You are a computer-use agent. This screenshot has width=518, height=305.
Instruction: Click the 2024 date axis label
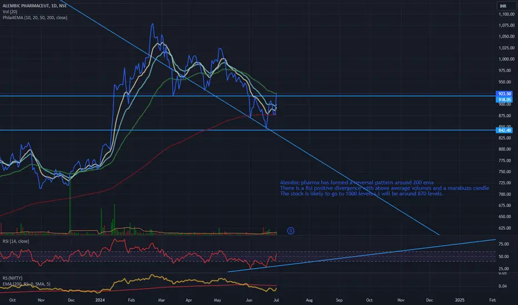(x=100, y=300)
